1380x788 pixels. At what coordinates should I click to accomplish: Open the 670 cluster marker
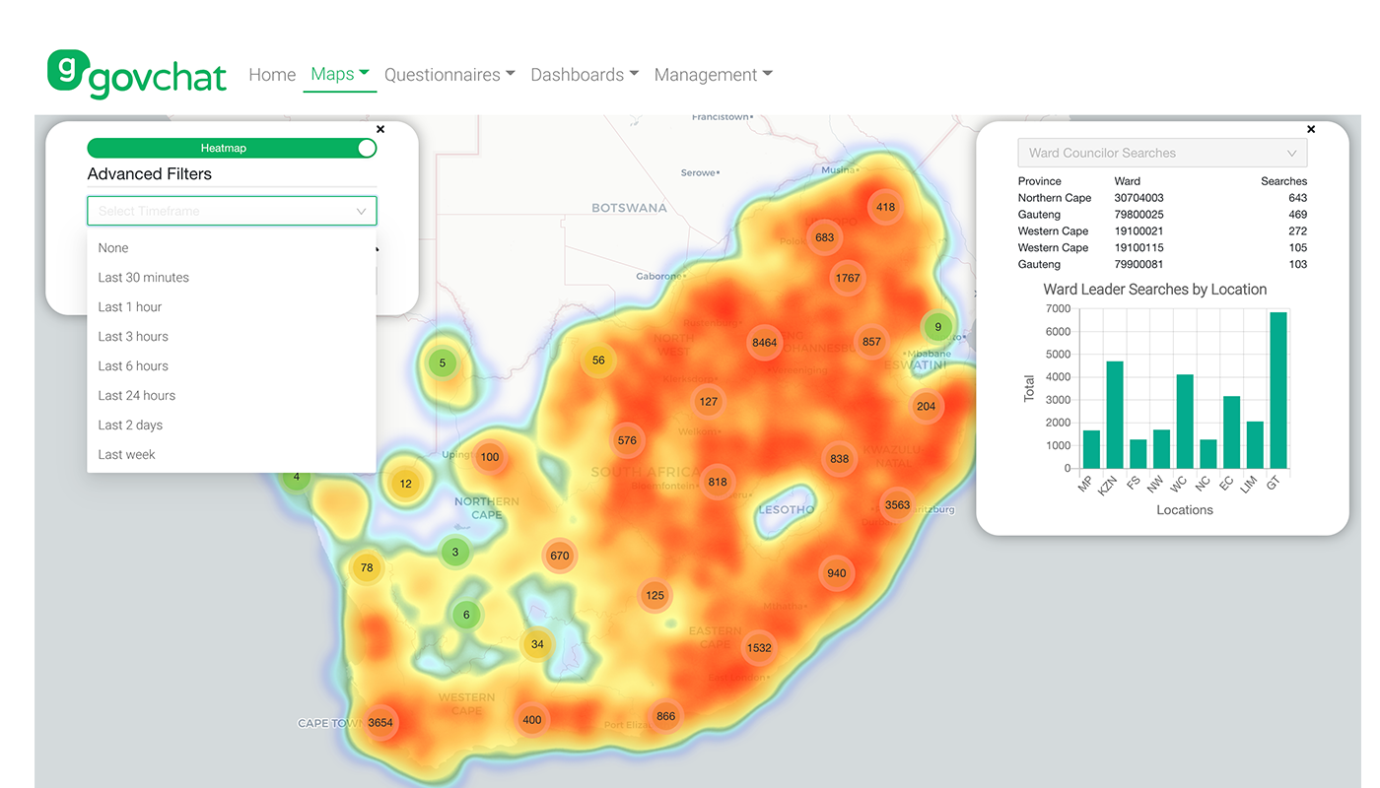coord(560,556)
